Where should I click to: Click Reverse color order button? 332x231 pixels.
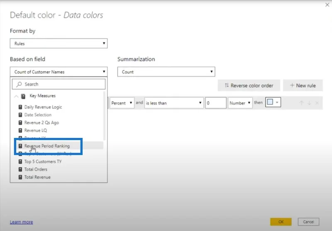click(249, 86)
